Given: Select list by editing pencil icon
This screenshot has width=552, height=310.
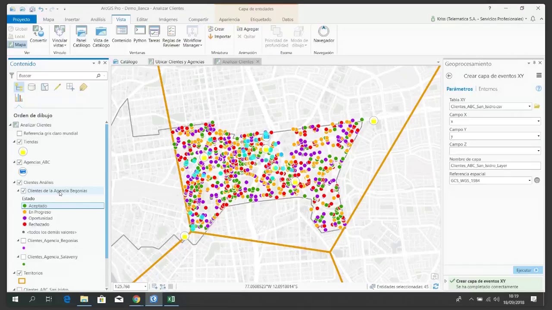Looking at the screenshot, I should coord(57,87).
